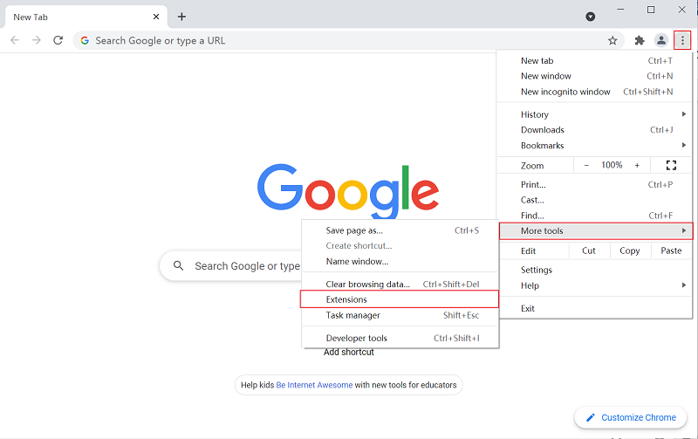The image size is (698, 439).
Task: Select Name window... in submenu
Action: (x=400, y=261)
